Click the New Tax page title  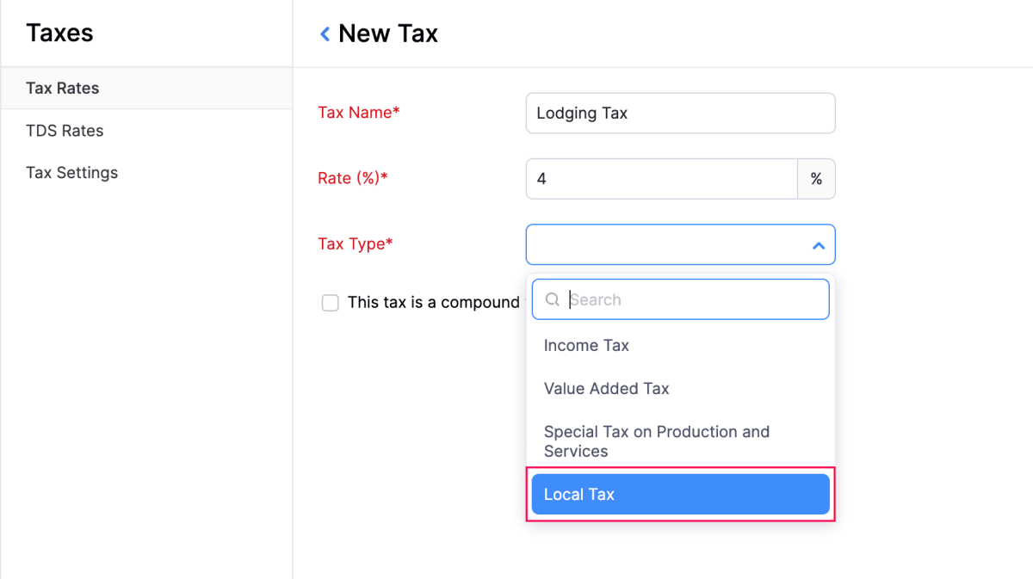tap(388, 34)
